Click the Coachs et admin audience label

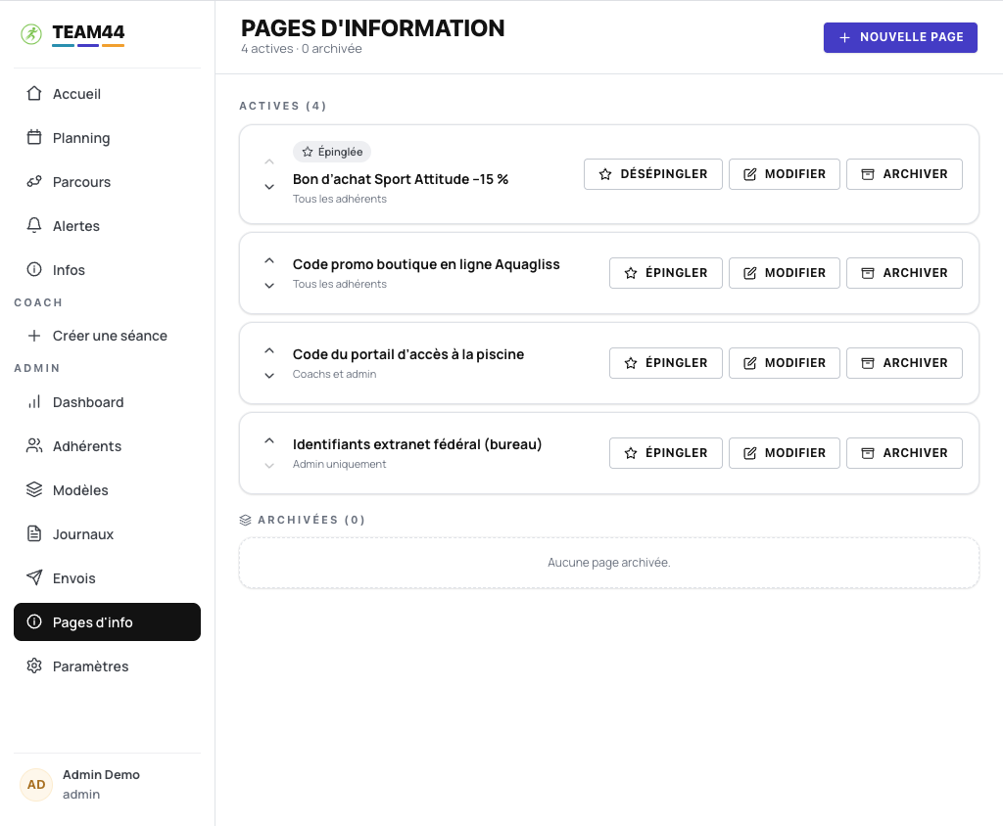tap(335, 374)
